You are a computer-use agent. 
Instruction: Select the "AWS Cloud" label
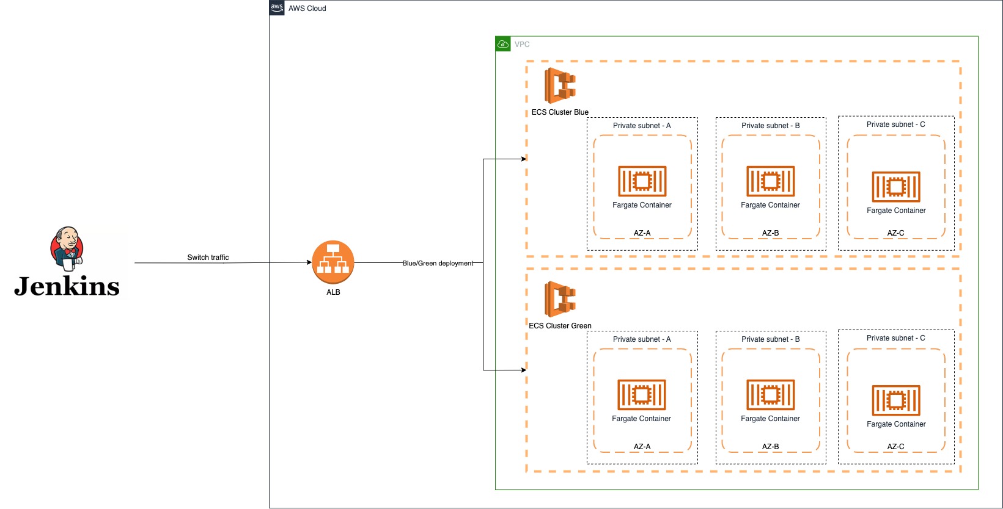307,9
